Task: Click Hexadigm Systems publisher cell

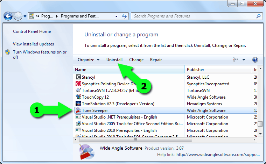Action: tap(204, 104)
